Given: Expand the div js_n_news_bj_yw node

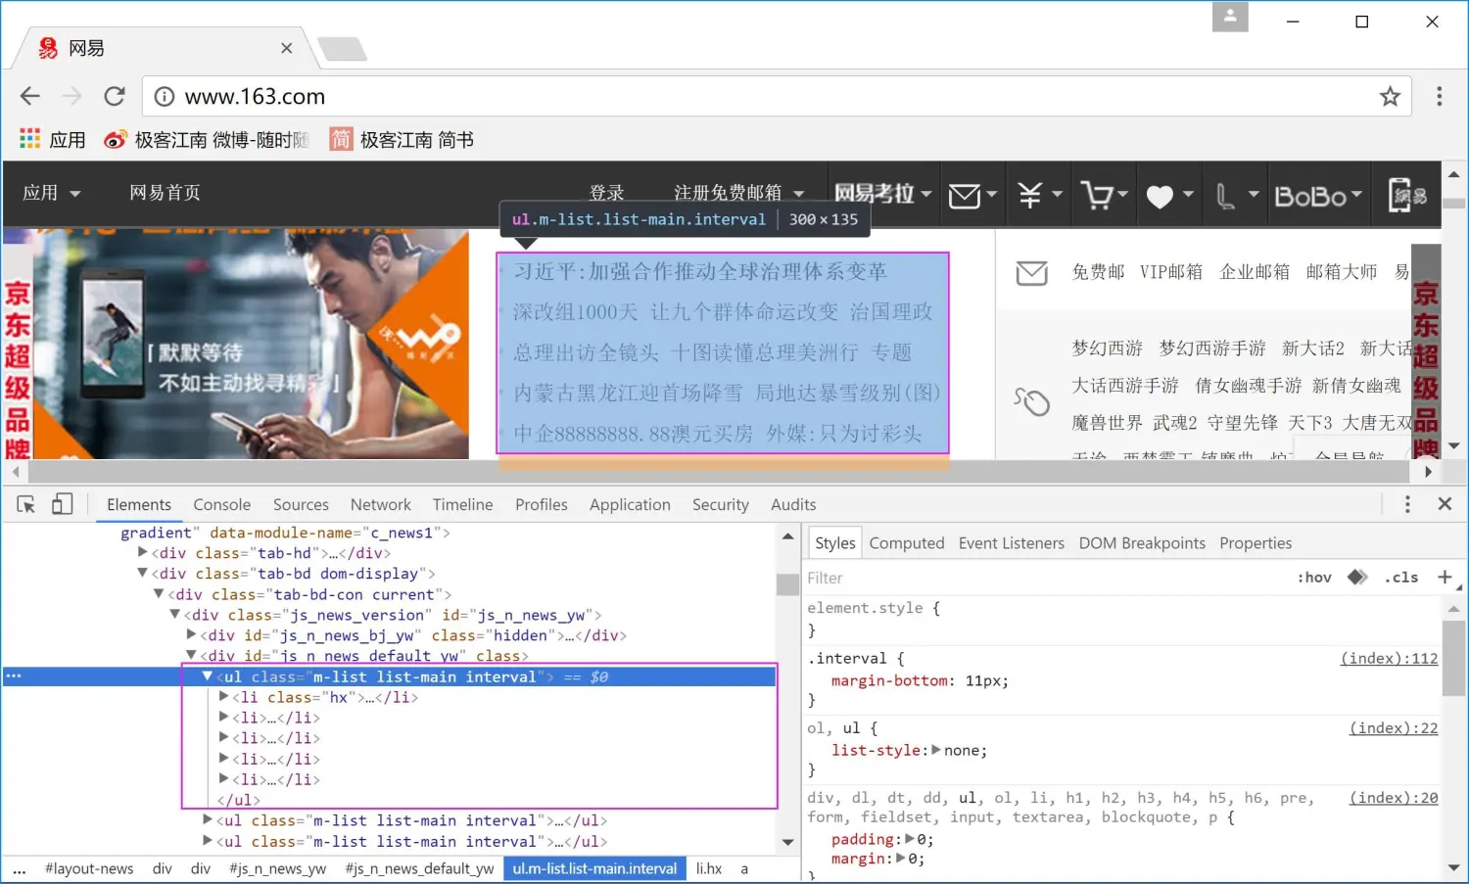Looking at the screenshot, I should tap(191, 635).
